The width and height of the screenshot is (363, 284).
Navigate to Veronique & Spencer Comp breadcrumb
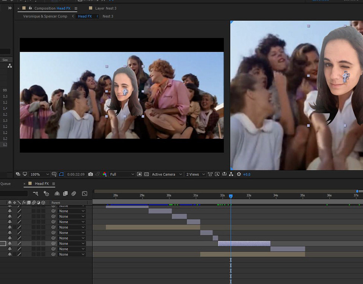(45, 16)
